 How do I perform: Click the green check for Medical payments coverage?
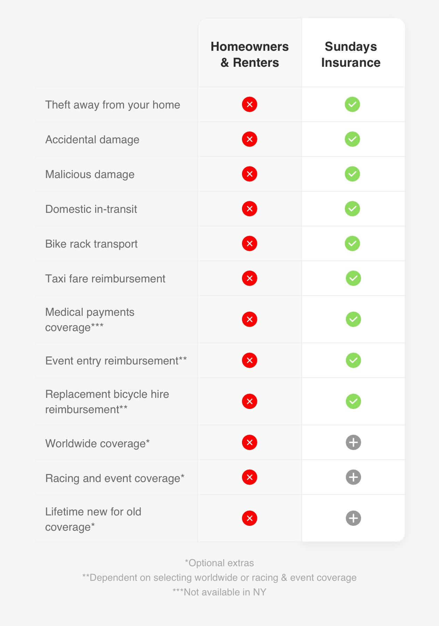point(353,319)
